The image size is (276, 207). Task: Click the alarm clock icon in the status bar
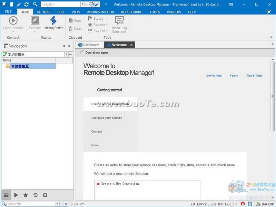click(250, 204)
